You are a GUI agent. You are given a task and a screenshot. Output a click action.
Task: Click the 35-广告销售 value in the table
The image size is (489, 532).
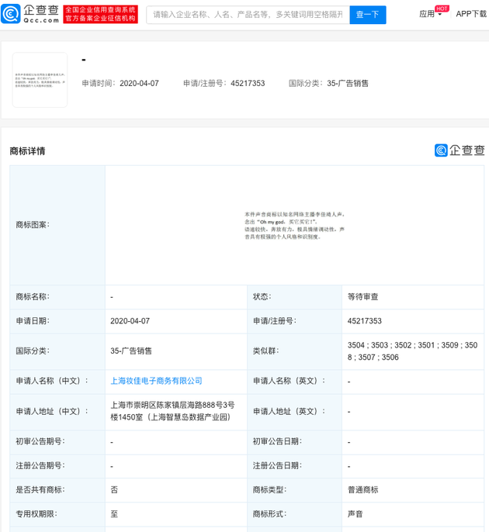tap(131, 351)
